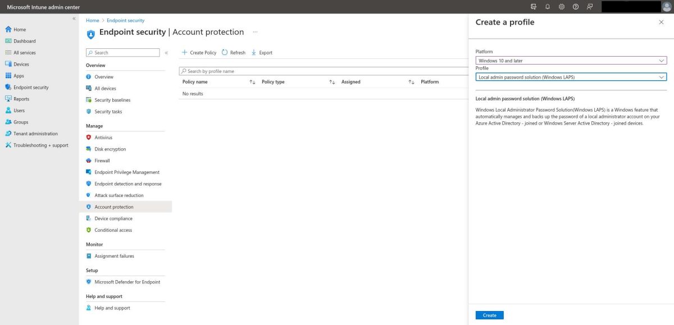Click the help question mark icon
This screenshot has height=325, width=674.
click(576, 7)
